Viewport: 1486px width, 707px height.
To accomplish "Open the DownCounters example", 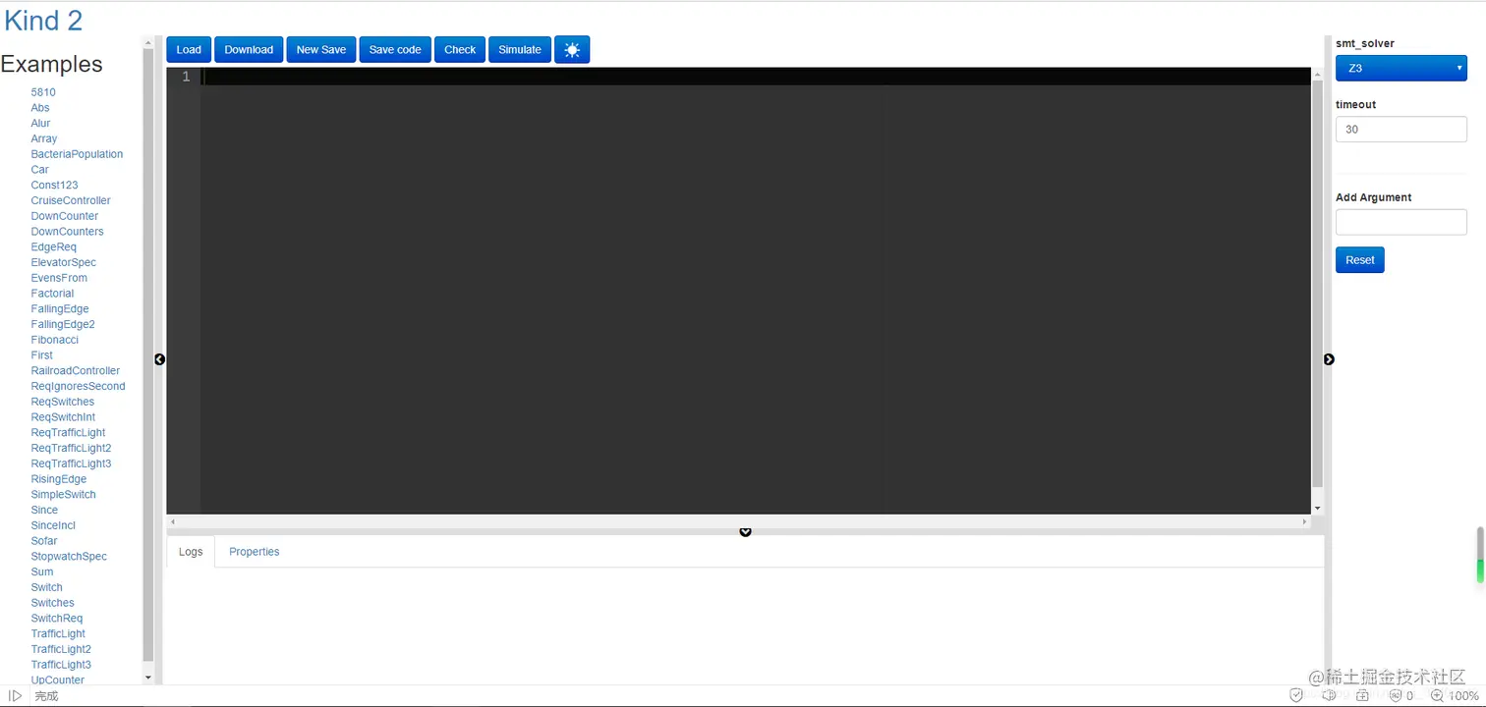I will [x=67, y=232].
